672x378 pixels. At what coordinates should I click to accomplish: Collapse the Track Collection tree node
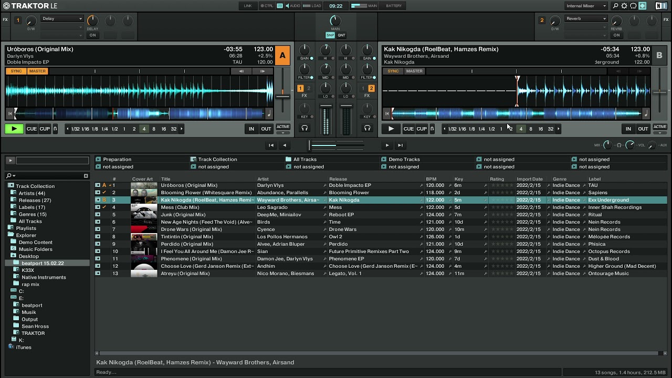10,186
